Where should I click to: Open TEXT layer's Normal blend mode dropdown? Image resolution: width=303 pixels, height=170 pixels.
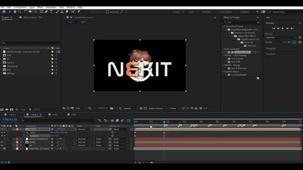point(83,129)
